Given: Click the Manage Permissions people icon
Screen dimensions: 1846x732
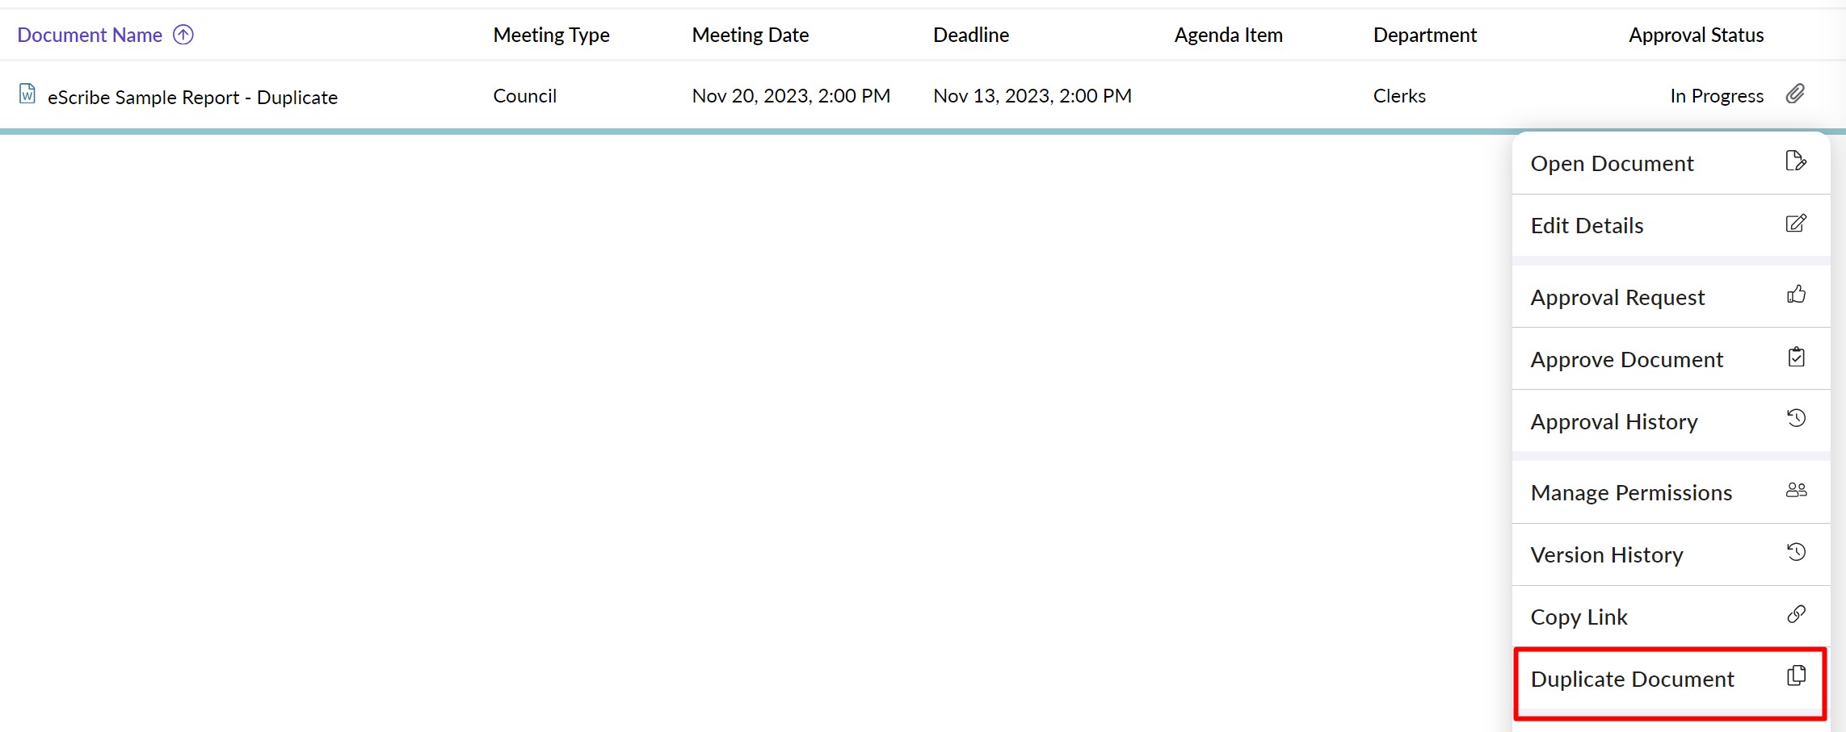Looking at the screenshot, I should pyautogui.click(x=1795, y=490).
